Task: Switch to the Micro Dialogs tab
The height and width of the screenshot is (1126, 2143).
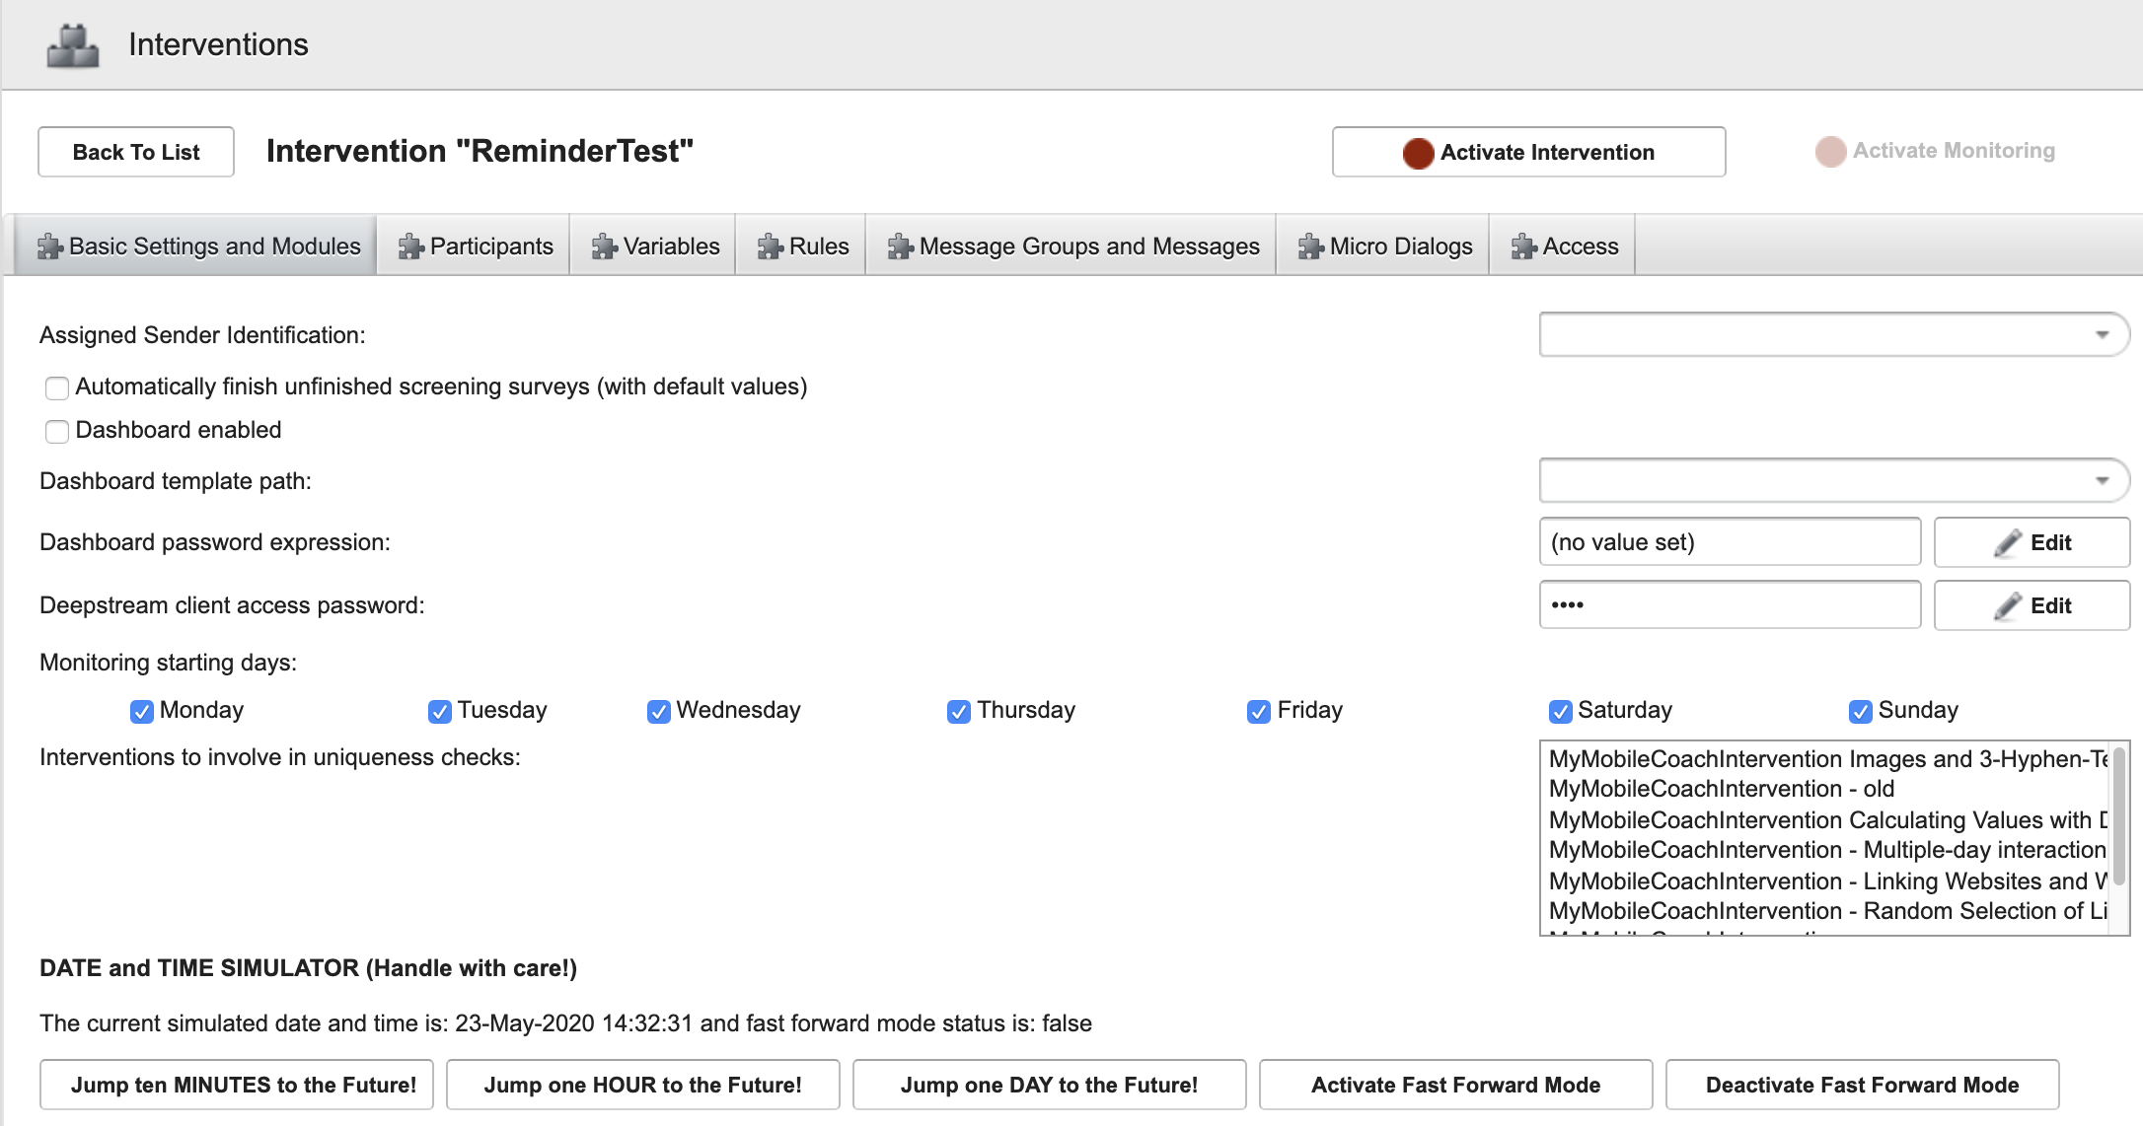Action: [x=1385, y=246]
